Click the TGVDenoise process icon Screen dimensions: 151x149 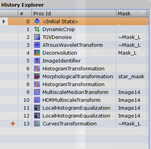point(37,37)
